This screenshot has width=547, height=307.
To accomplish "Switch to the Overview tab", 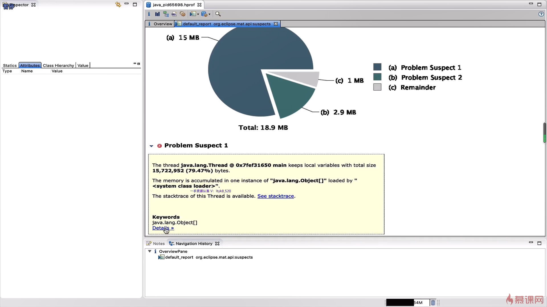I will coord(160,24).
